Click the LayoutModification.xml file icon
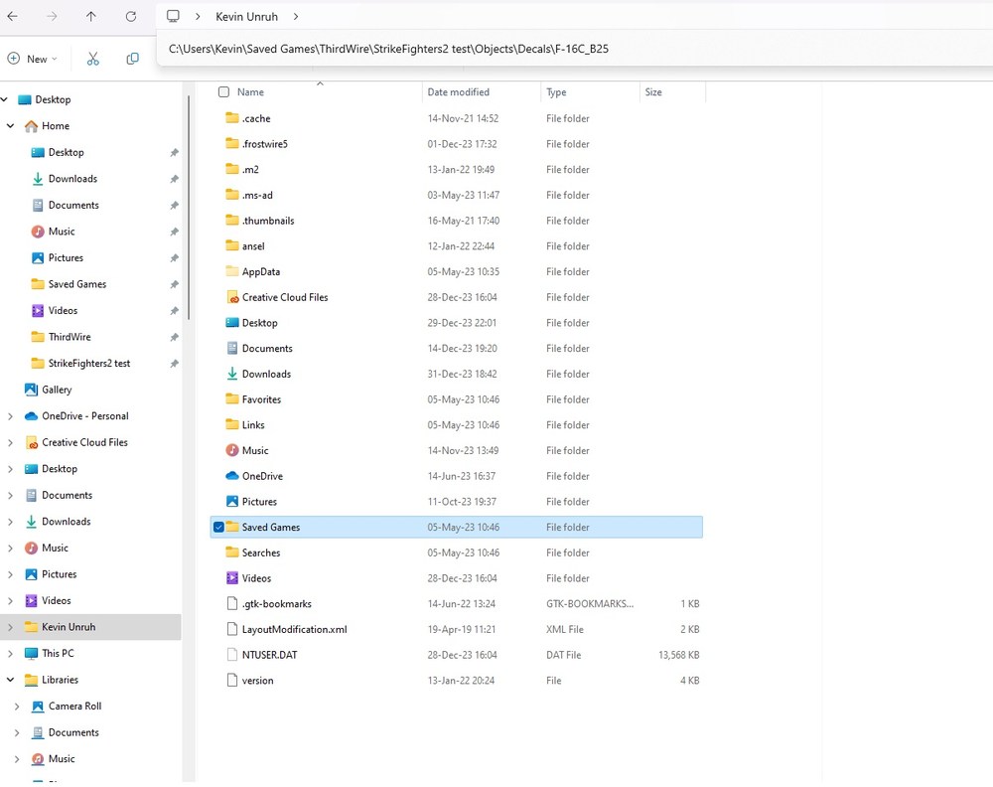 tap(232, 629)
